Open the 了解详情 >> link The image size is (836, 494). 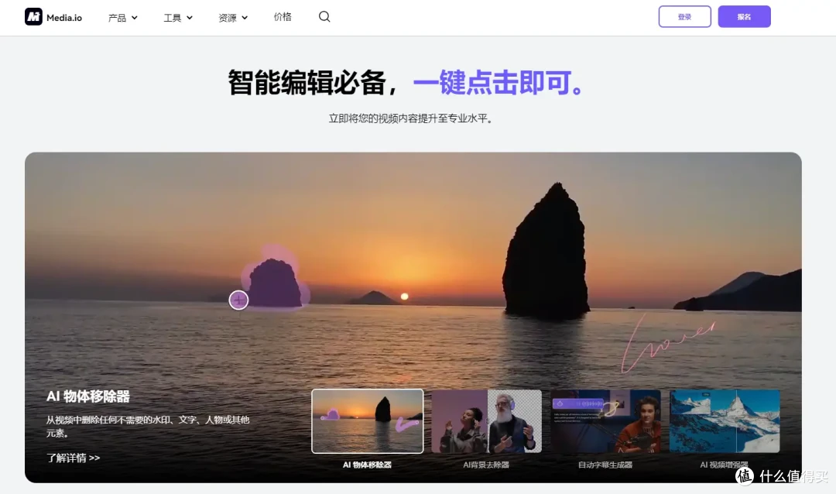[73, 458]
